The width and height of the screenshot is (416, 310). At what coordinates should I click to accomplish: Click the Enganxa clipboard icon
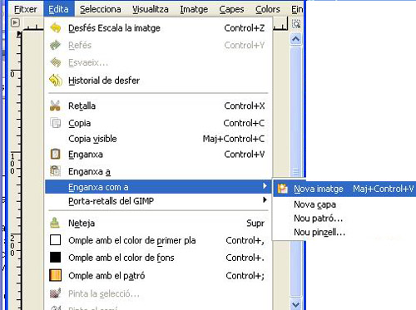tap(55, 154)
